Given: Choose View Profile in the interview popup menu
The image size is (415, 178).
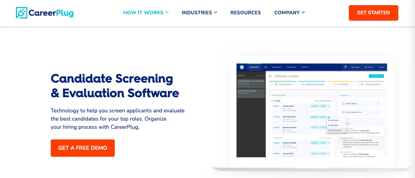Looking at the screenshot, I should coord(336,120).
